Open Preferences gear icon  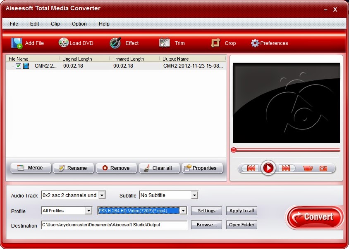(x=255, y=43)
